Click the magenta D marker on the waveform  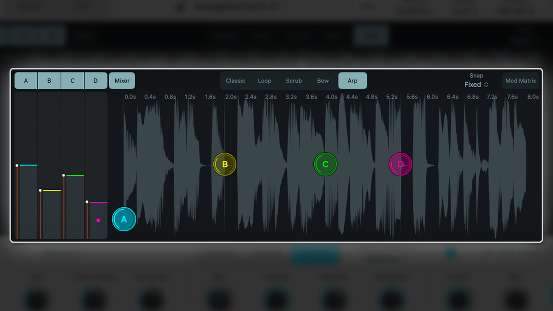(400, 164)
